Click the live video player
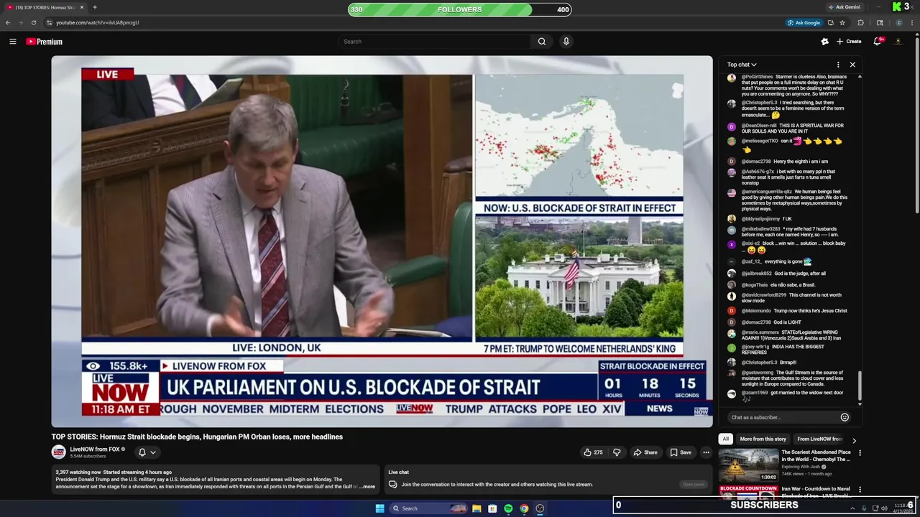 (x=382, y=241)
